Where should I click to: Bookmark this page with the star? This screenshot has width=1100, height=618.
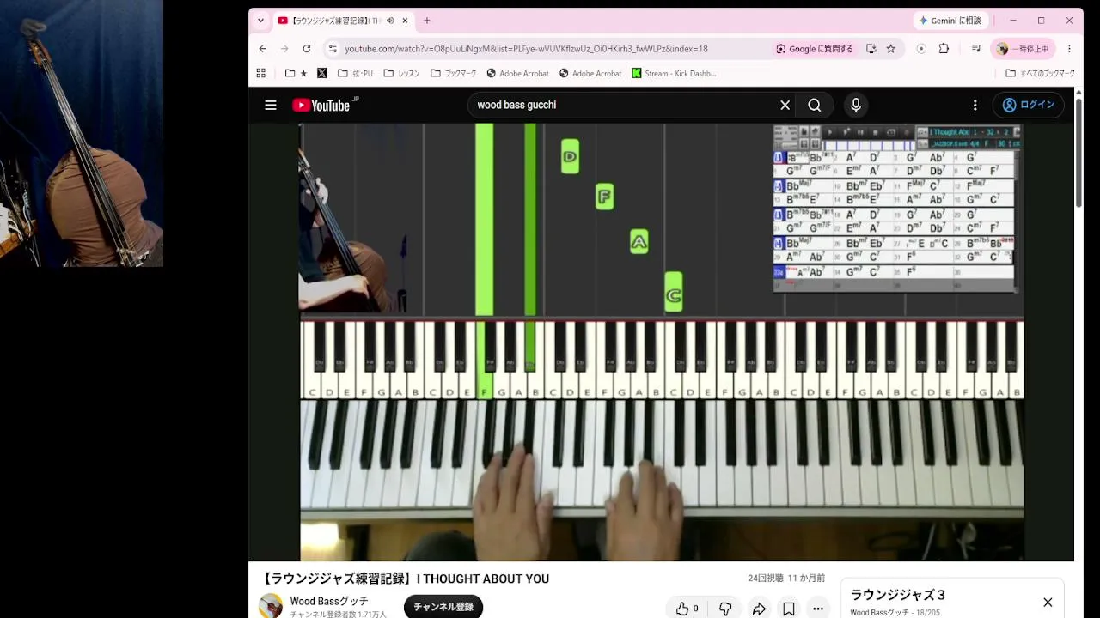[x=891, y=49]
